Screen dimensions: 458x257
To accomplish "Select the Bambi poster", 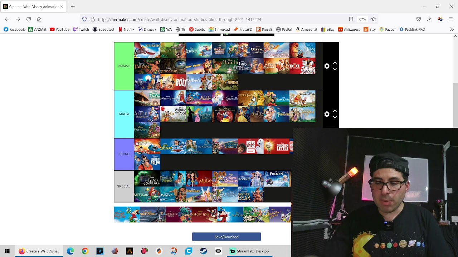I will 225,66.
